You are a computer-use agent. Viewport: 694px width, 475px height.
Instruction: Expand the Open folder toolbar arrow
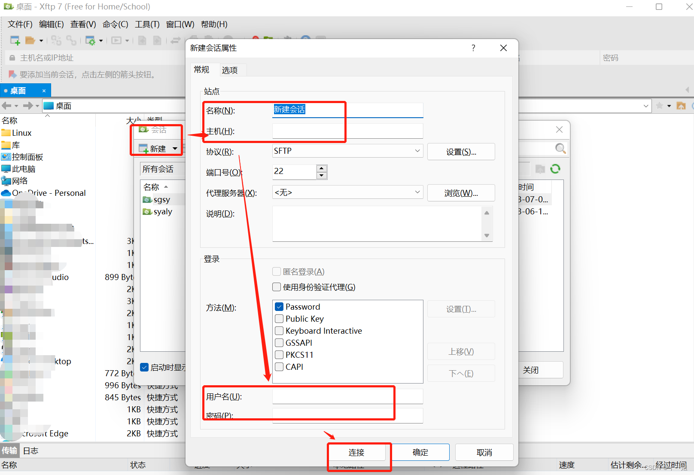tap(41, 41)
